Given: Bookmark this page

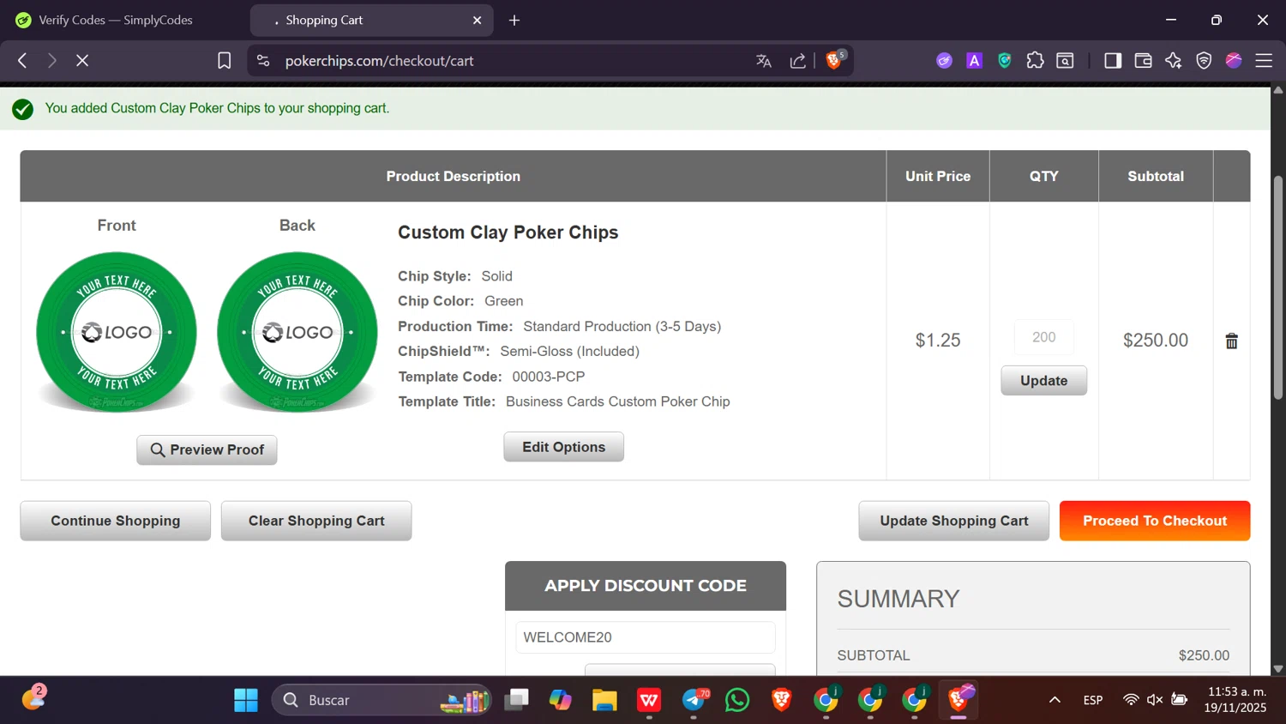Looking at the screenshot, I should point(224,60).
